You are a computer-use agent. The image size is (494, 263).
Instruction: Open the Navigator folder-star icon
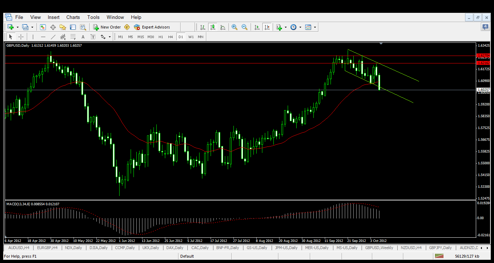coord(63,27)
